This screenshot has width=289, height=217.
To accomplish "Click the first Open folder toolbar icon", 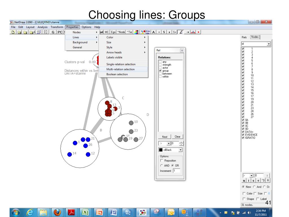I will coord(19,32).
